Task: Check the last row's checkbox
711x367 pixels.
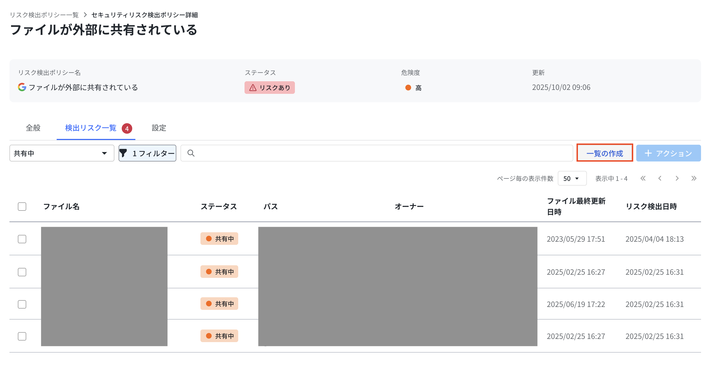Action: pos(22,336)
